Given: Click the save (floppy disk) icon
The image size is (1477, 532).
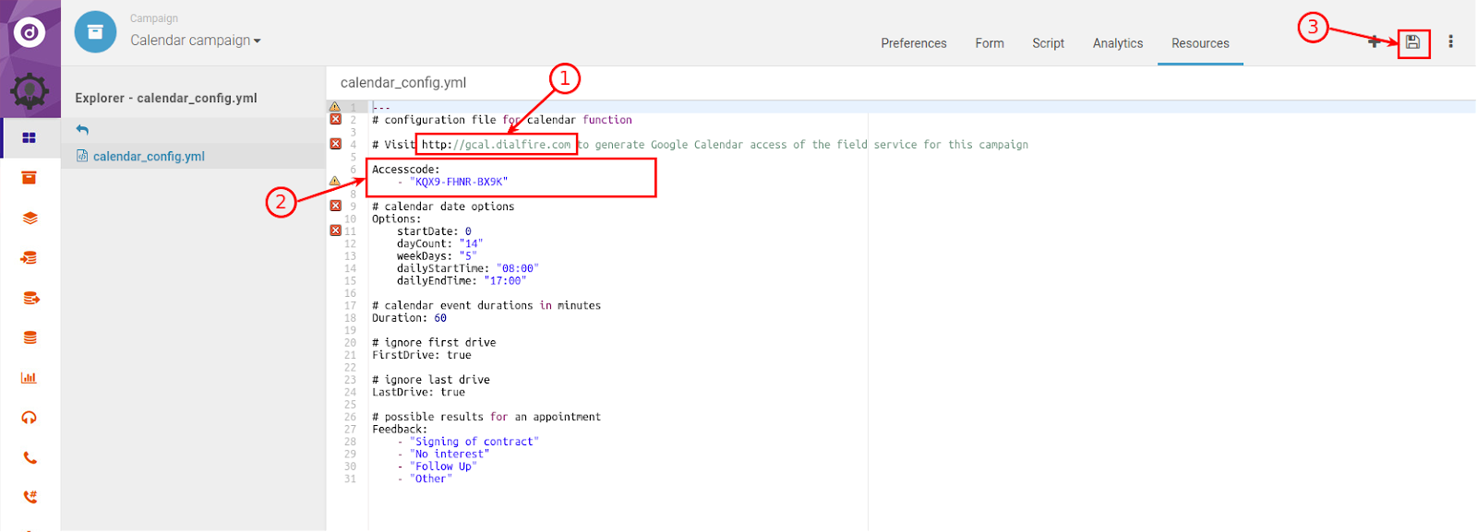Looking at the screenshot, I should (x=1412, y=42).
